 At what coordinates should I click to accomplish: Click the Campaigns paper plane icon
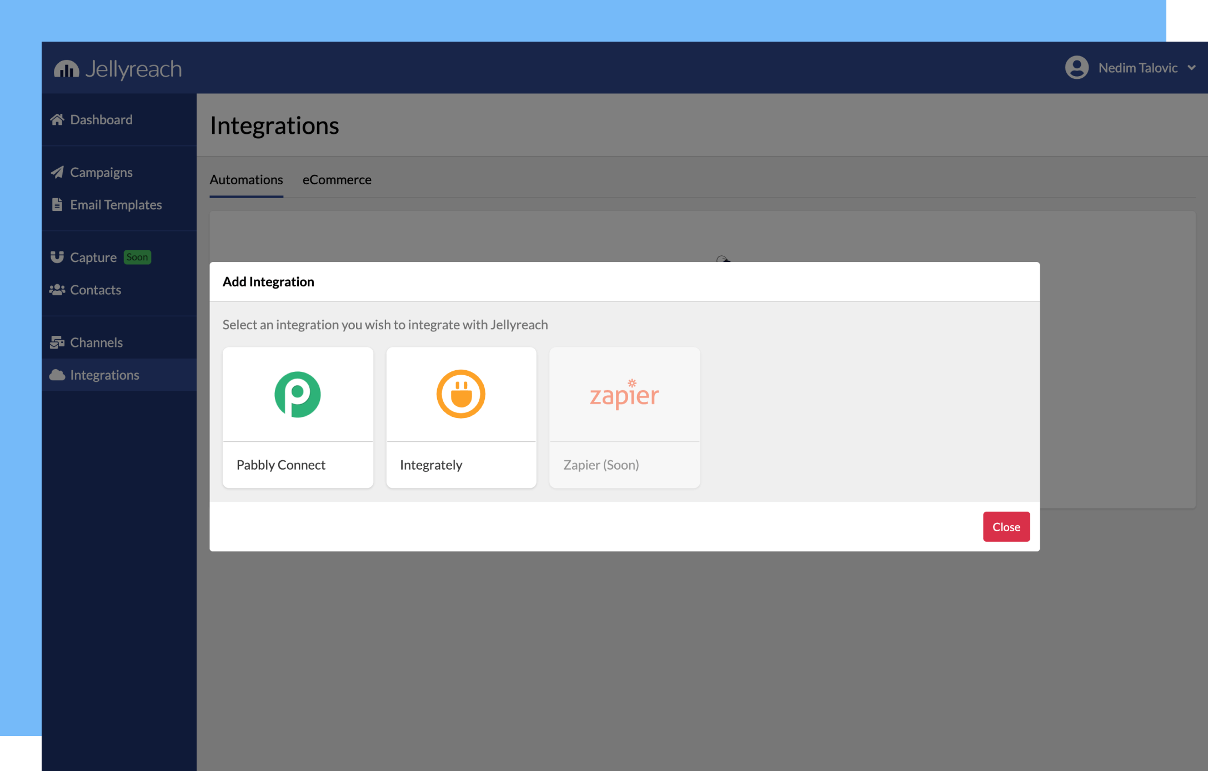pos(57,172)
